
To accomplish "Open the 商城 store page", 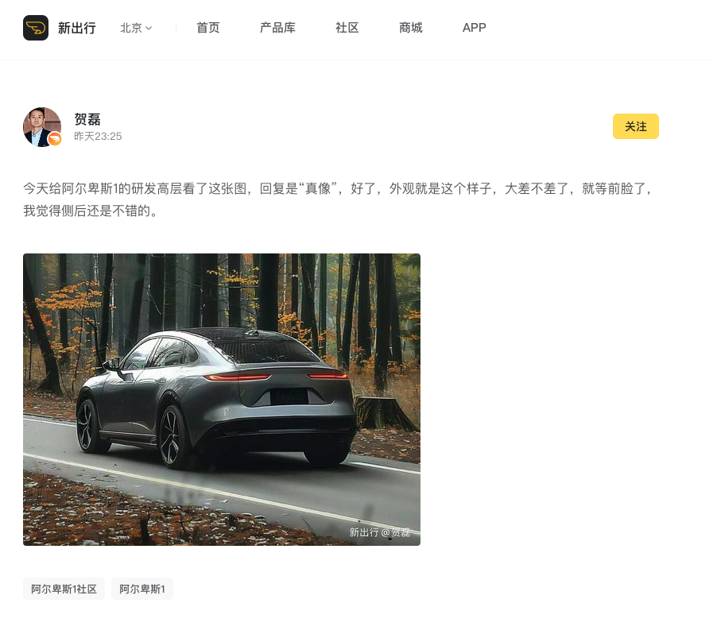I will pyautogui.click(x=411, y=28).
